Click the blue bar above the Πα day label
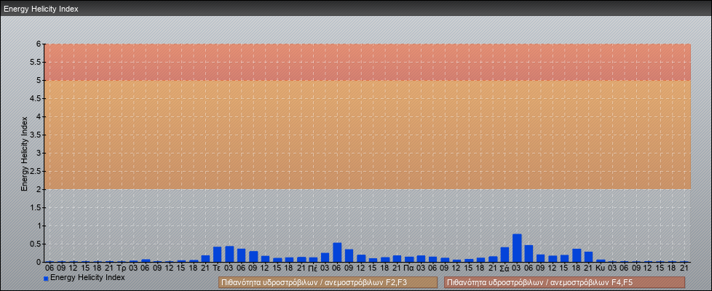The height and width of the screenshot is (291, 712). (x=408, y=259)
